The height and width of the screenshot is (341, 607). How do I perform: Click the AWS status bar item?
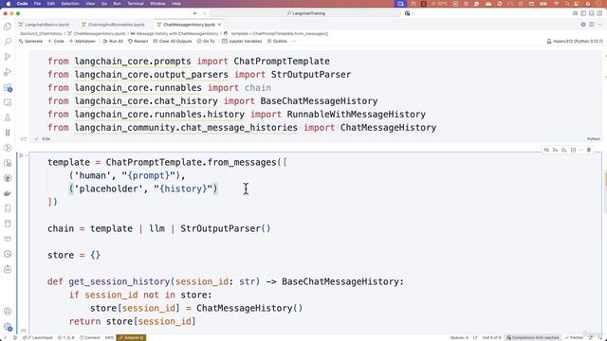(x=110, y=337)
